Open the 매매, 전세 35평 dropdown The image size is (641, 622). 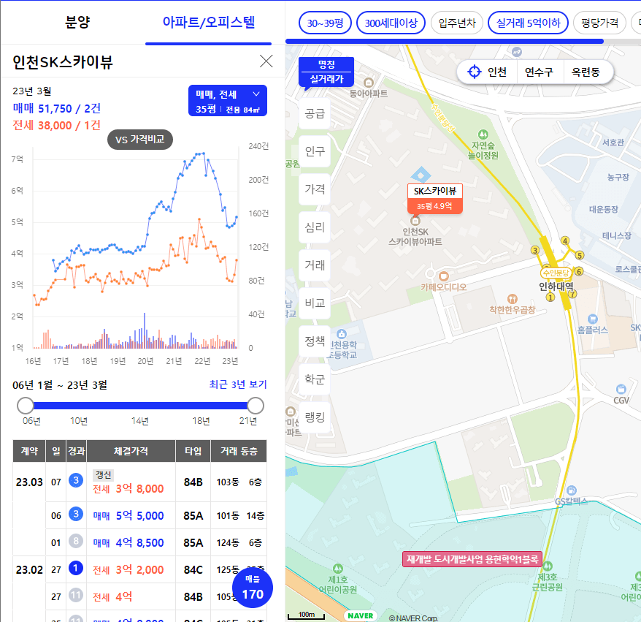[x=228, y=101]
